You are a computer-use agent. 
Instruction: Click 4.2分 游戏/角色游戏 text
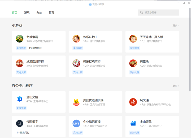pos(151,66)
